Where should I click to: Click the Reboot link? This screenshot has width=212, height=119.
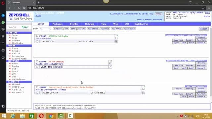tap(148, 19)
